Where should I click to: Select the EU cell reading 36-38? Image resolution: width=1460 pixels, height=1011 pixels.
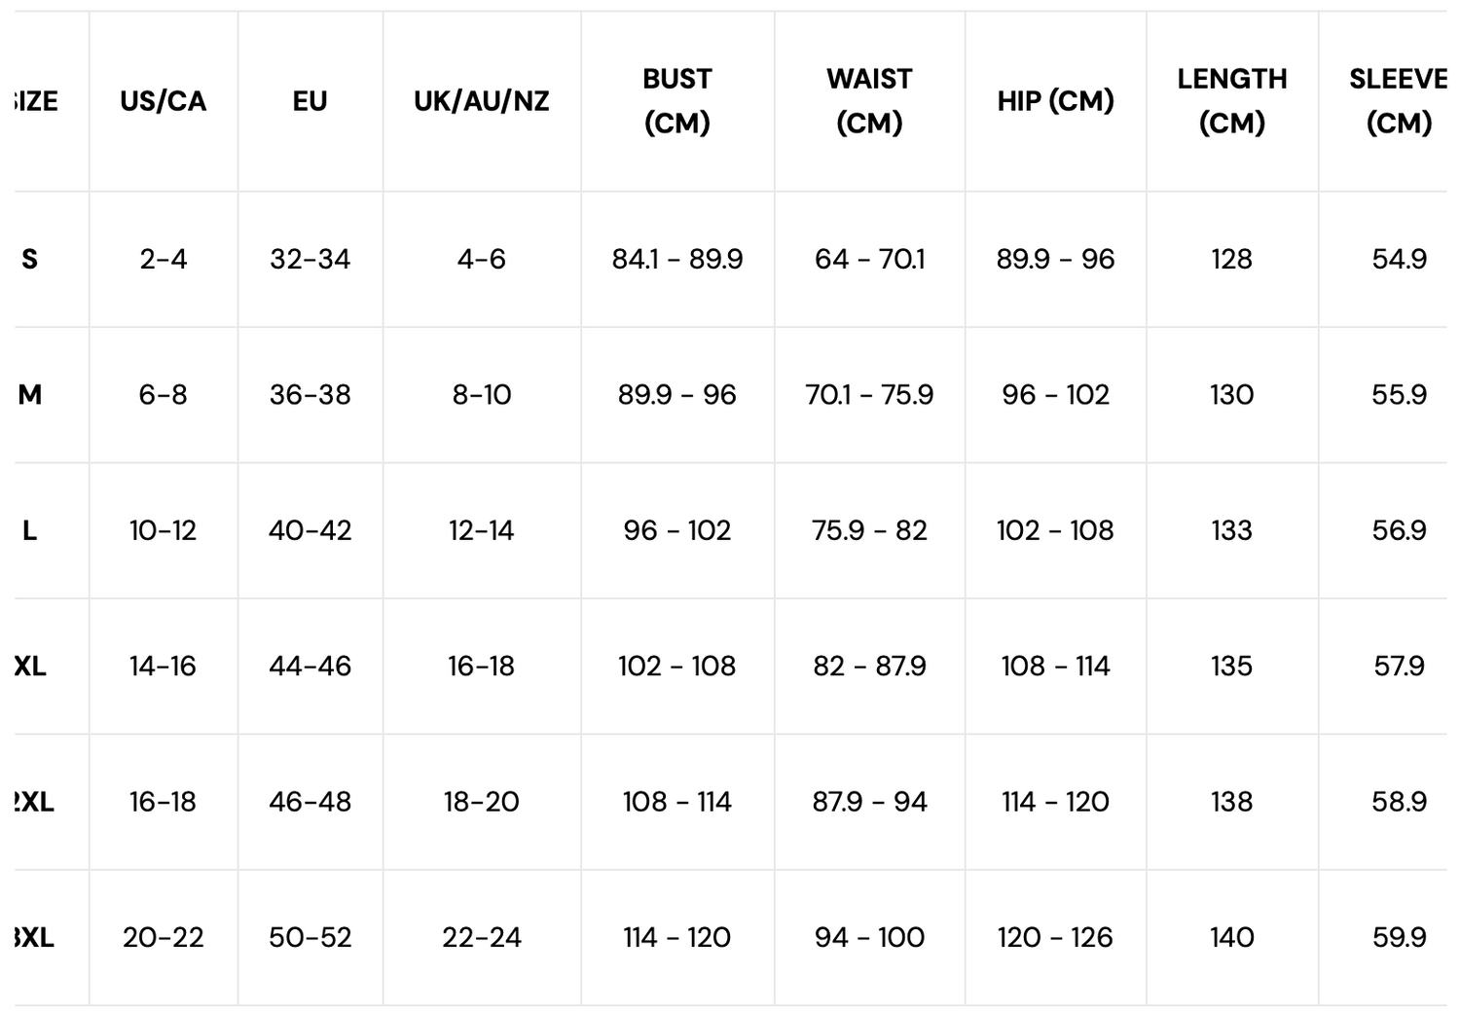tap(310, 395)
